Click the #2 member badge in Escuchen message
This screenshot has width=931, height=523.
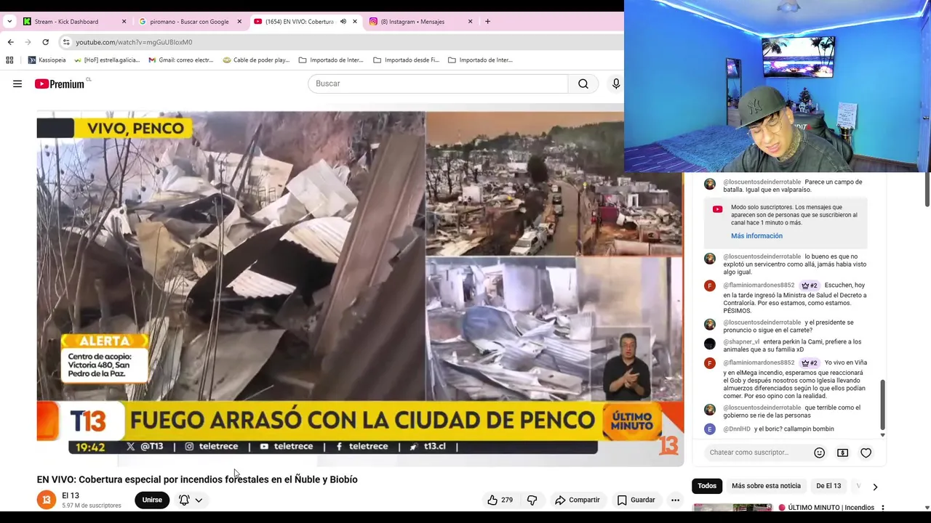pyautogui.click(x=810, y=285)
